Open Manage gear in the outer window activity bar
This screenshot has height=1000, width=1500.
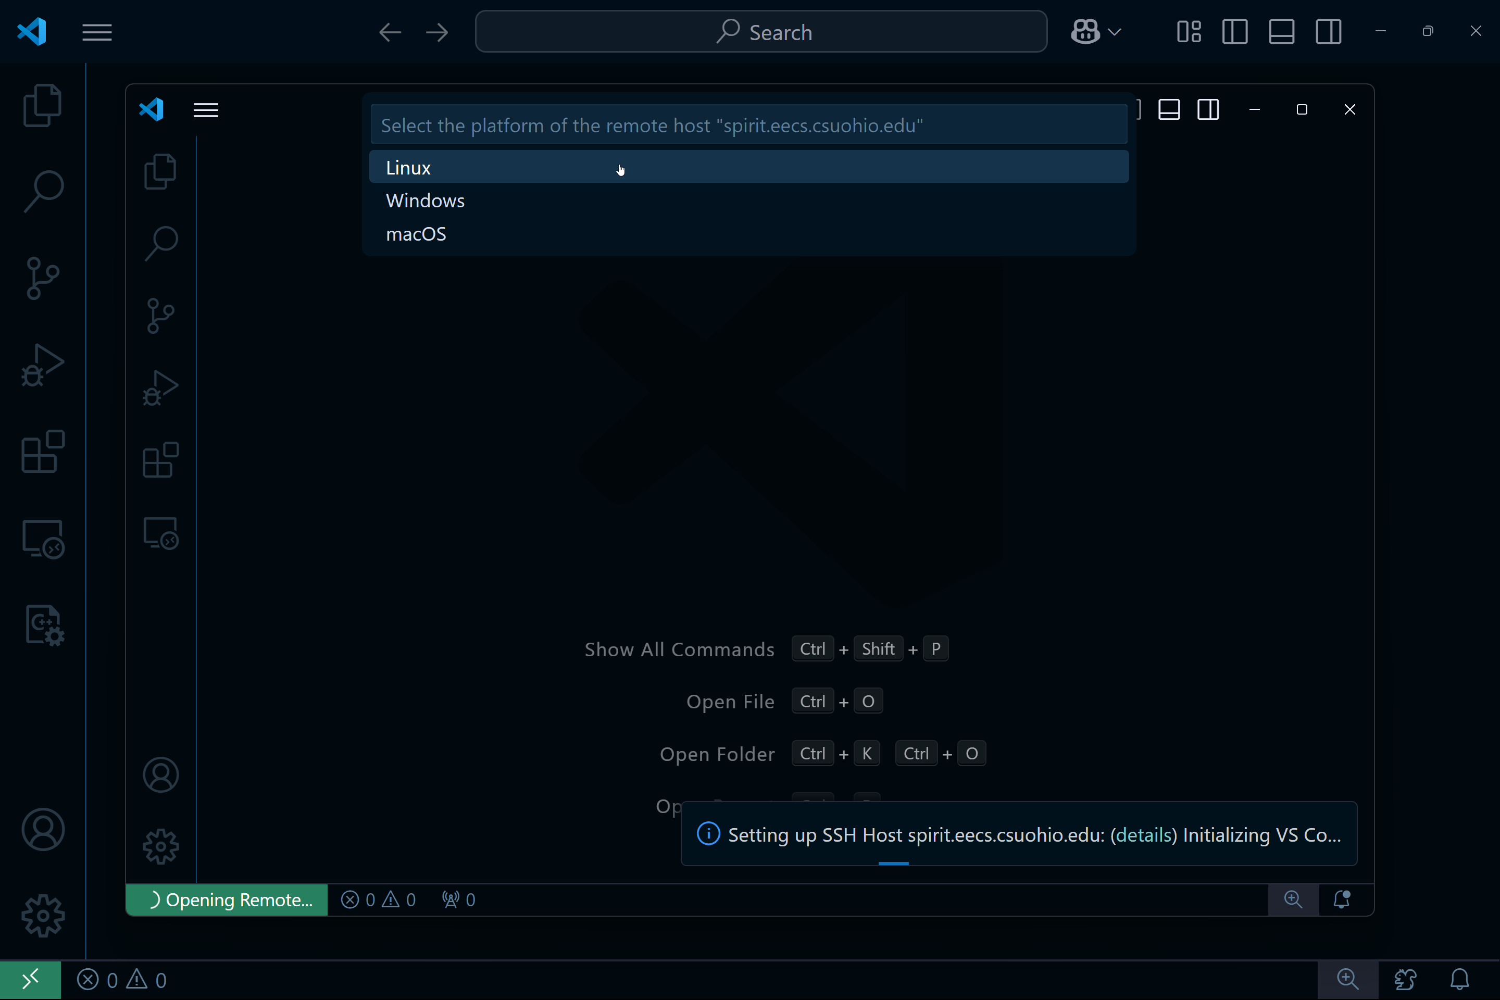click(42, 916)
